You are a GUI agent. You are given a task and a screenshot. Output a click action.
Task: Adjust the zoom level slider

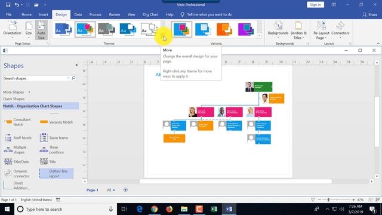[x=328, y=200]
